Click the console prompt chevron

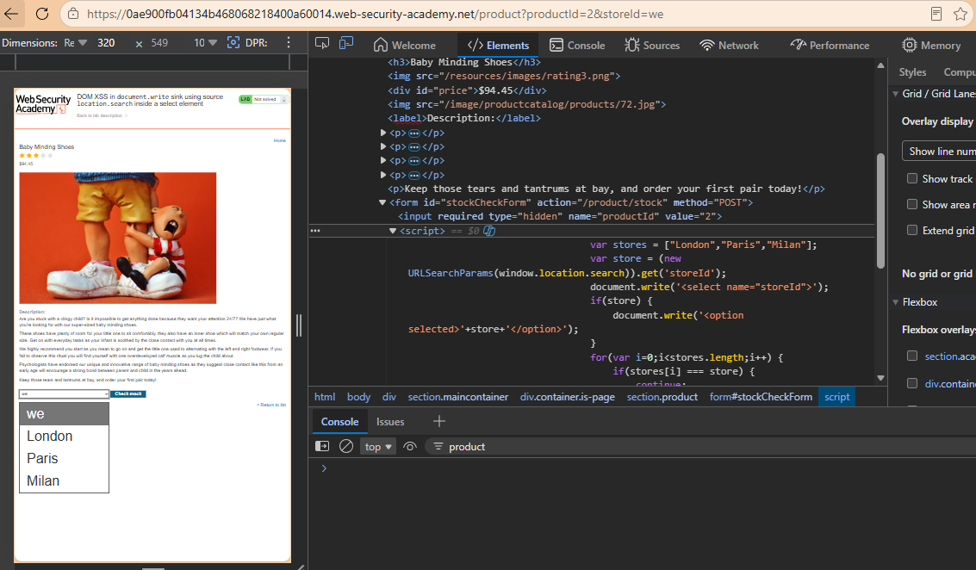pos(324,468)
